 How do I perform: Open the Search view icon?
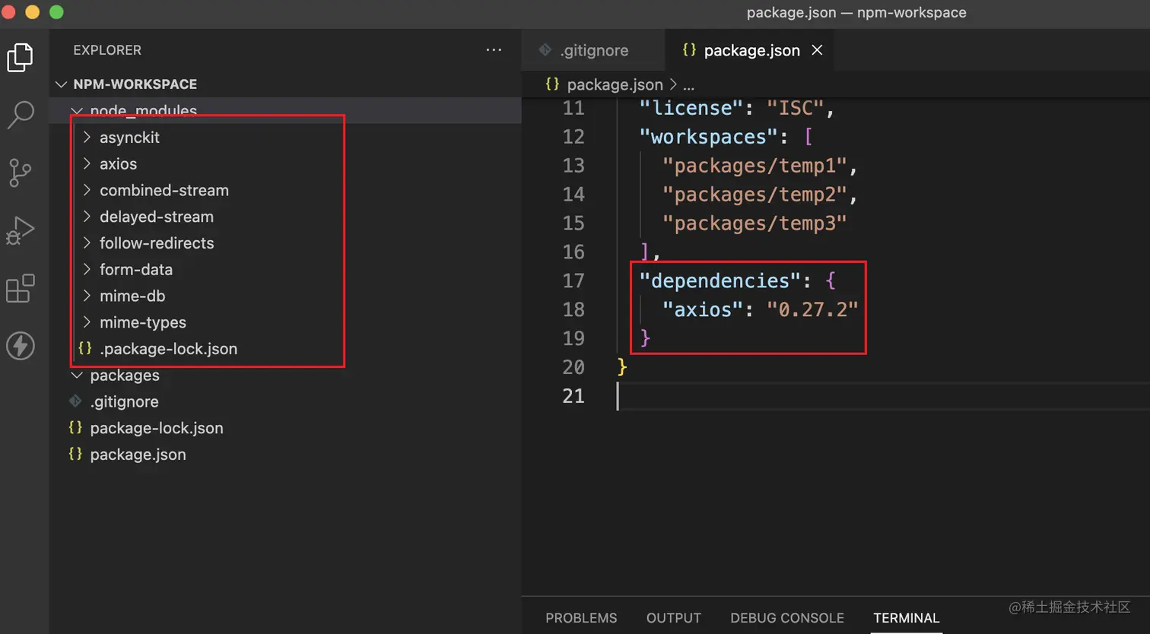[21, 115]
